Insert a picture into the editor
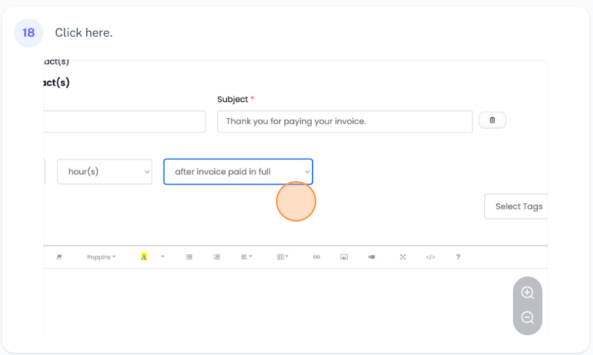 (x=343, y=257)
